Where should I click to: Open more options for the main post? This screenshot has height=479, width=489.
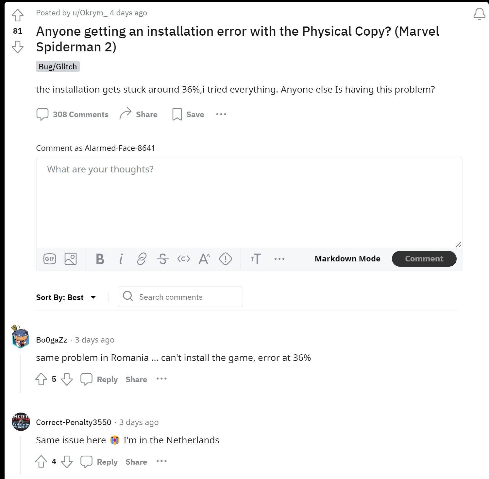(x=221, y=114)
